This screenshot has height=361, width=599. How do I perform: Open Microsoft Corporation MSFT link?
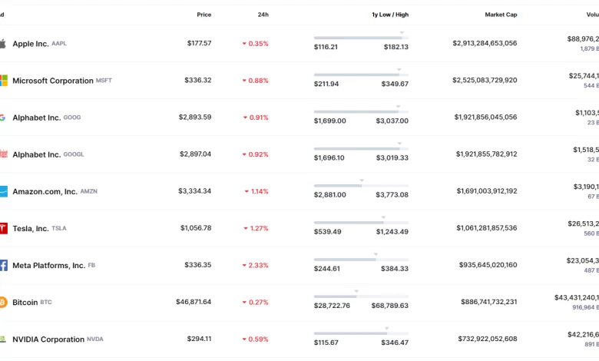click(x=61, y=81)
